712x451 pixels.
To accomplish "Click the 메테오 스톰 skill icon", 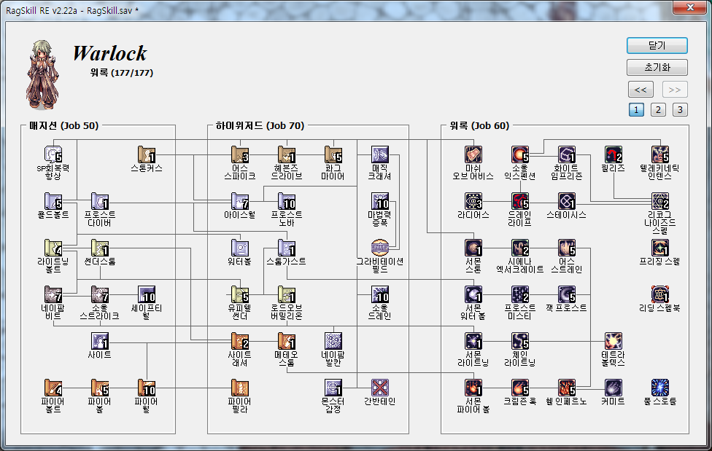I will pos(287,341).
